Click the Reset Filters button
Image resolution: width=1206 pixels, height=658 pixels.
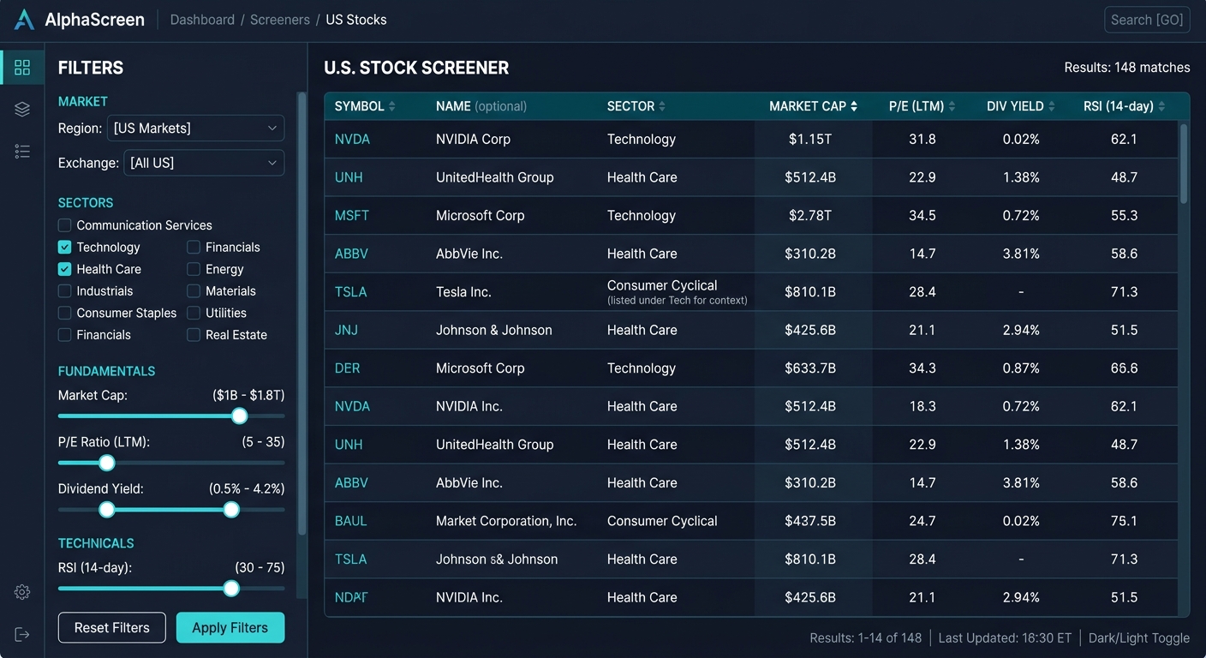click(112, 627)
